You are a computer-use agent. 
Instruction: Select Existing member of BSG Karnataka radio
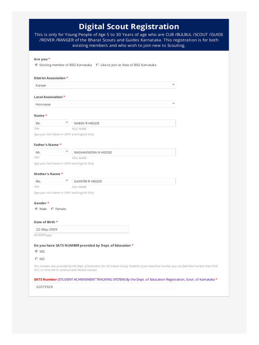(x=36, y=65)
